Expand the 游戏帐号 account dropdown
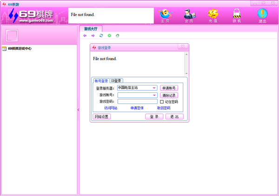Image resolution: width=279 pixels, height=196 pixels. (x=154, y=95)
